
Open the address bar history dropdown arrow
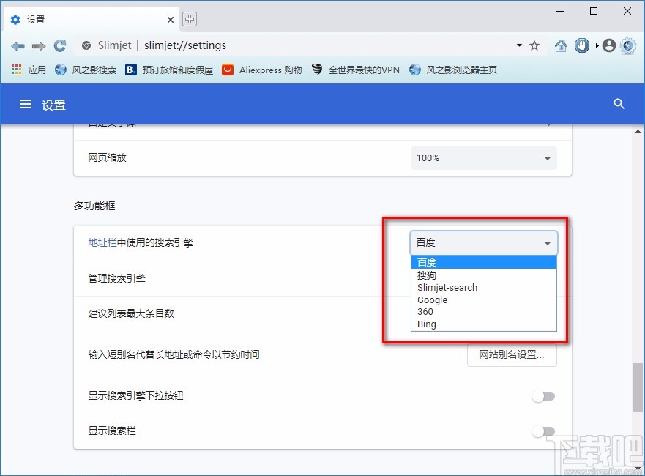[520, 45]
